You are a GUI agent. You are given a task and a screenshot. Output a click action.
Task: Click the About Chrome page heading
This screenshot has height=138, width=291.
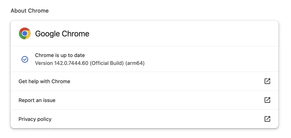pyautogui.click(x=30, y=11)
